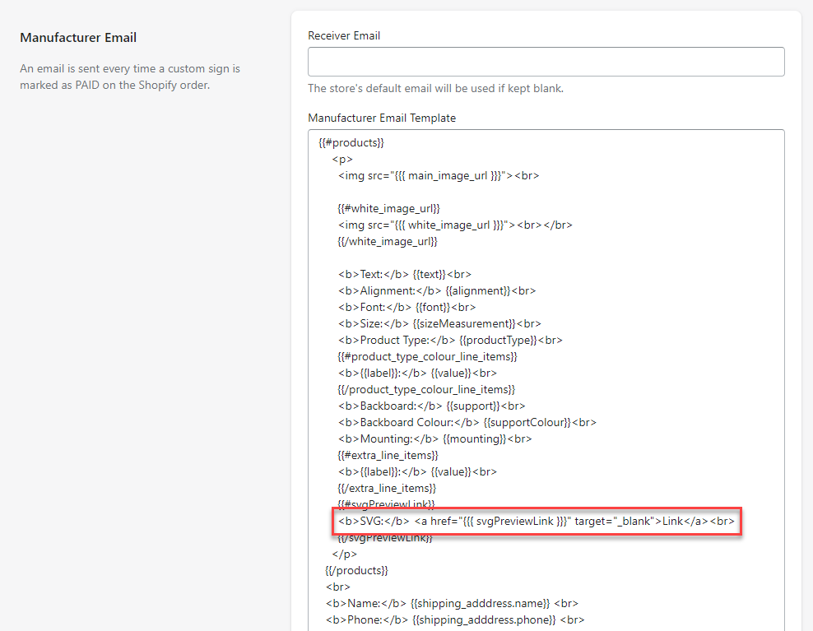Screen dimensions: 813x631
Task: Click the Size sizeMeasurement line
Action: pyautogui.click(x=439, y=323)
